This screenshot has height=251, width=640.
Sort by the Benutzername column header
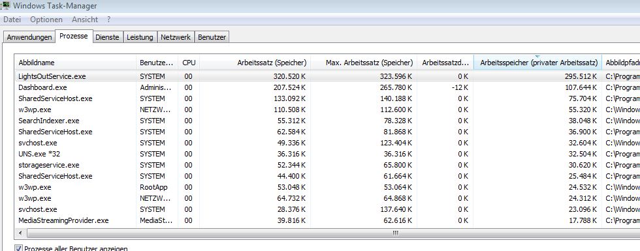pos(157,63)
